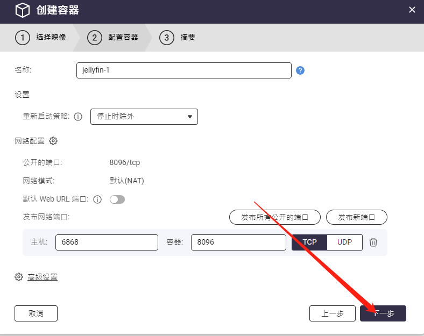This screenshot has width=424, height=336.
Task: Focus the container name field jellyfin-1
Action: pos(184,70)
